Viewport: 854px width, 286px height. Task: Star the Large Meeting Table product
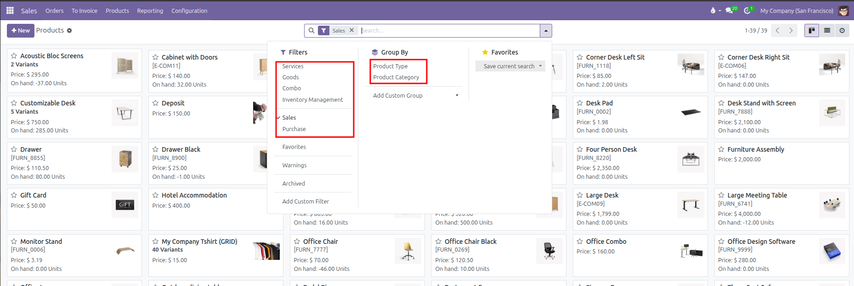tap(722, 195)
